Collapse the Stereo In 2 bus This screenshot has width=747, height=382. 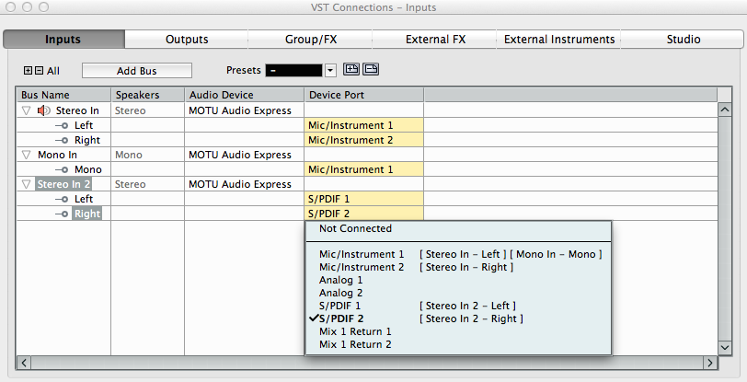coord(26,184)
